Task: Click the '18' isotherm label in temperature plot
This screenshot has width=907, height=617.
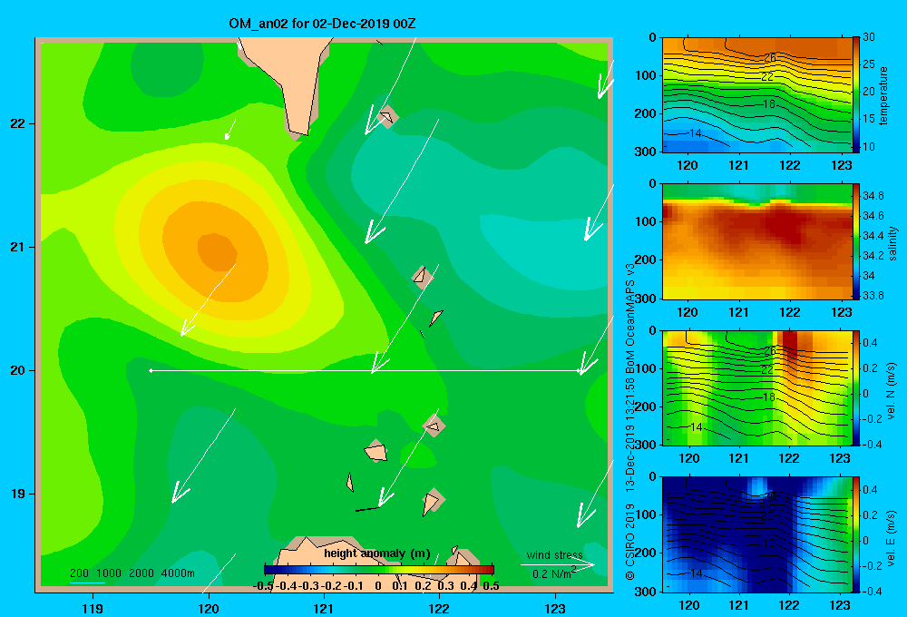Action: 768,104
